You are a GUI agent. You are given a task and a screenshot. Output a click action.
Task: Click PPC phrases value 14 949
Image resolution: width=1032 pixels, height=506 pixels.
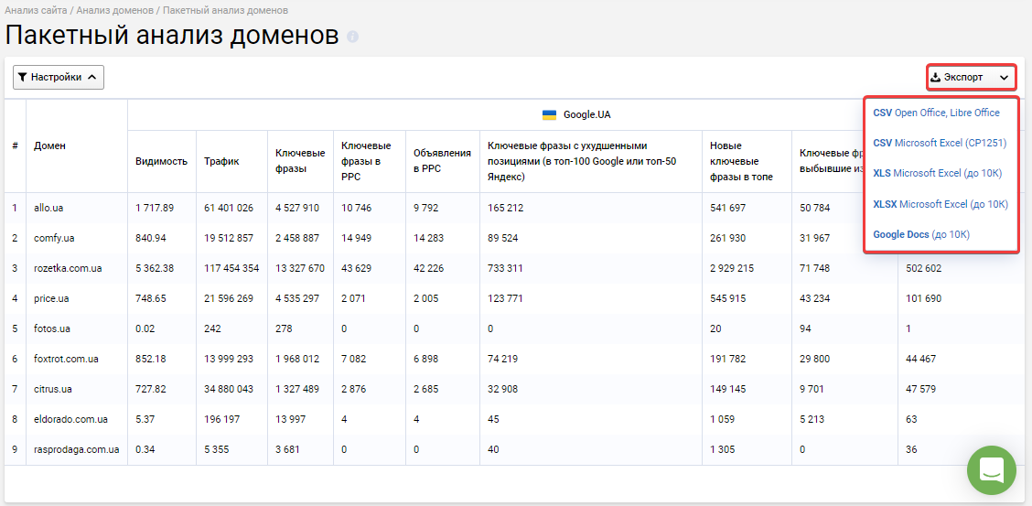point(358,238)
